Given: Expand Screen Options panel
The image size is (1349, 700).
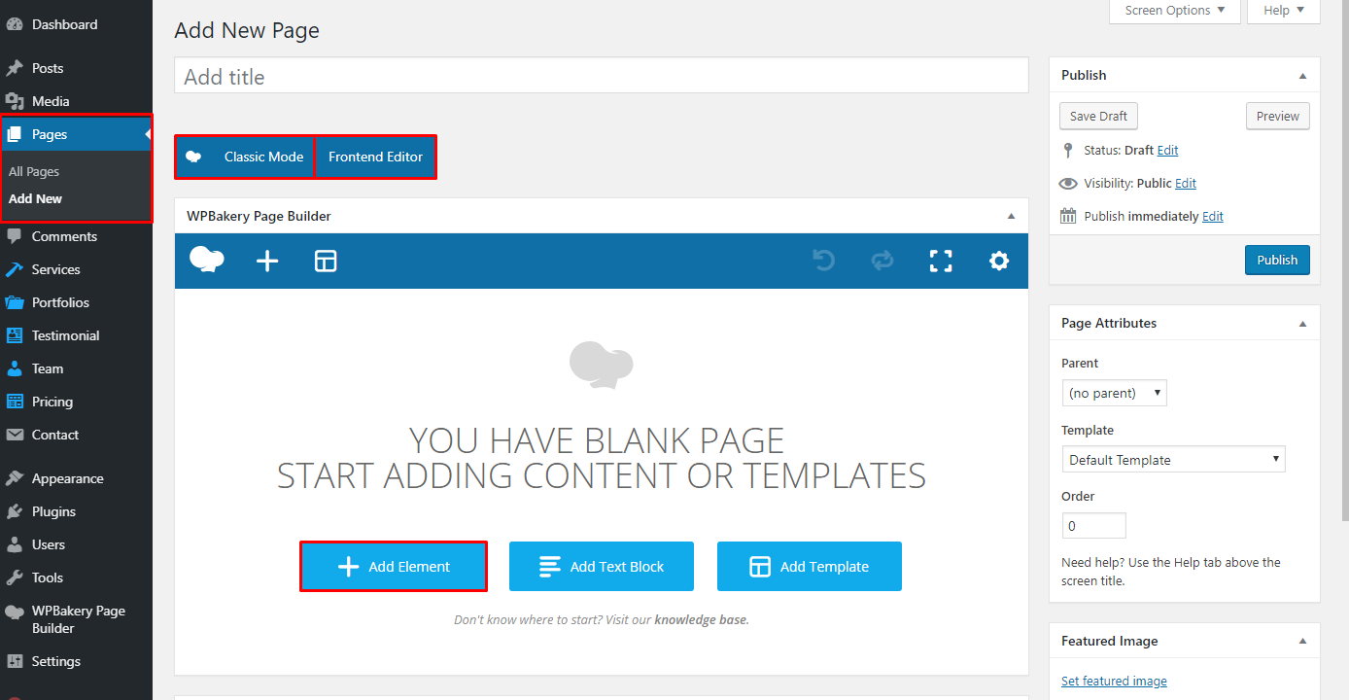Looking at the screenshot, I should point(1175,11).
